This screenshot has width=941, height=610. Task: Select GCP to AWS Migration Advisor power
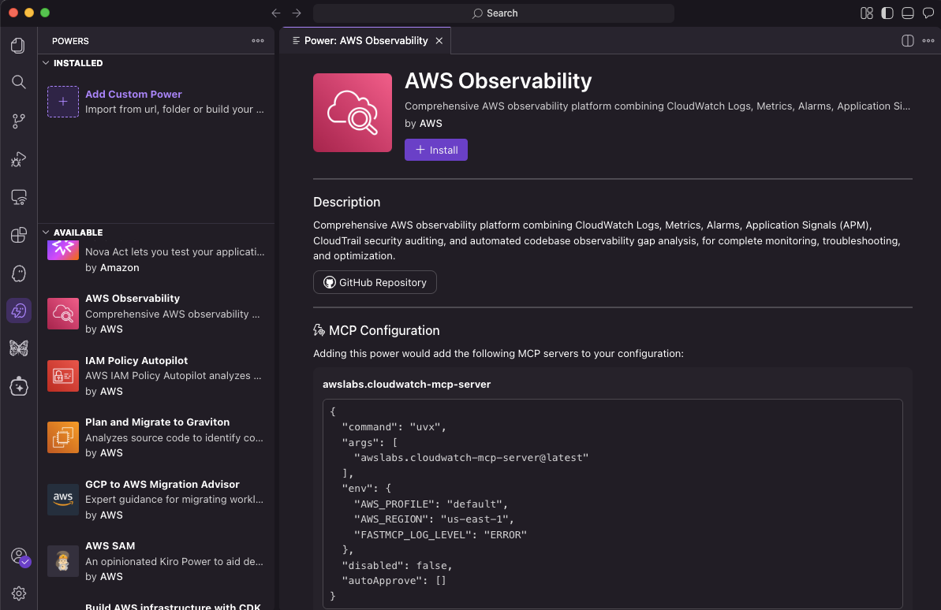tap(156, 500)
